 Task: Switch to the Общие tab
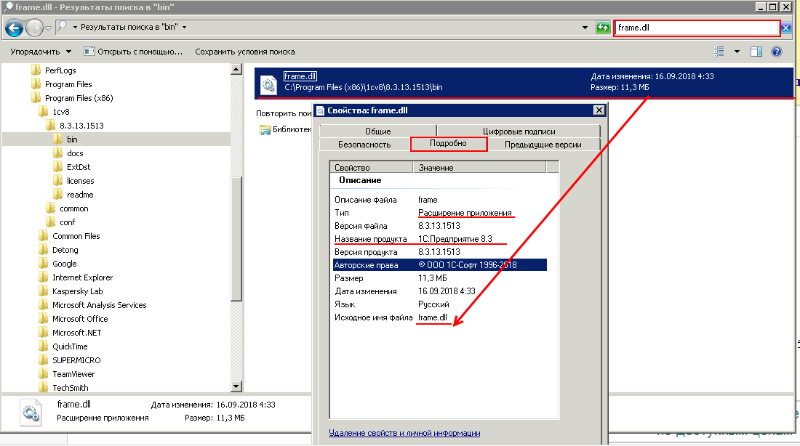coord(377,131)
